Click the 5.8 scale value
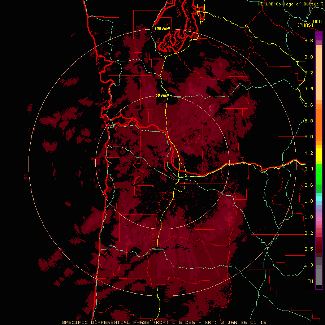 [x=309, y=121]
